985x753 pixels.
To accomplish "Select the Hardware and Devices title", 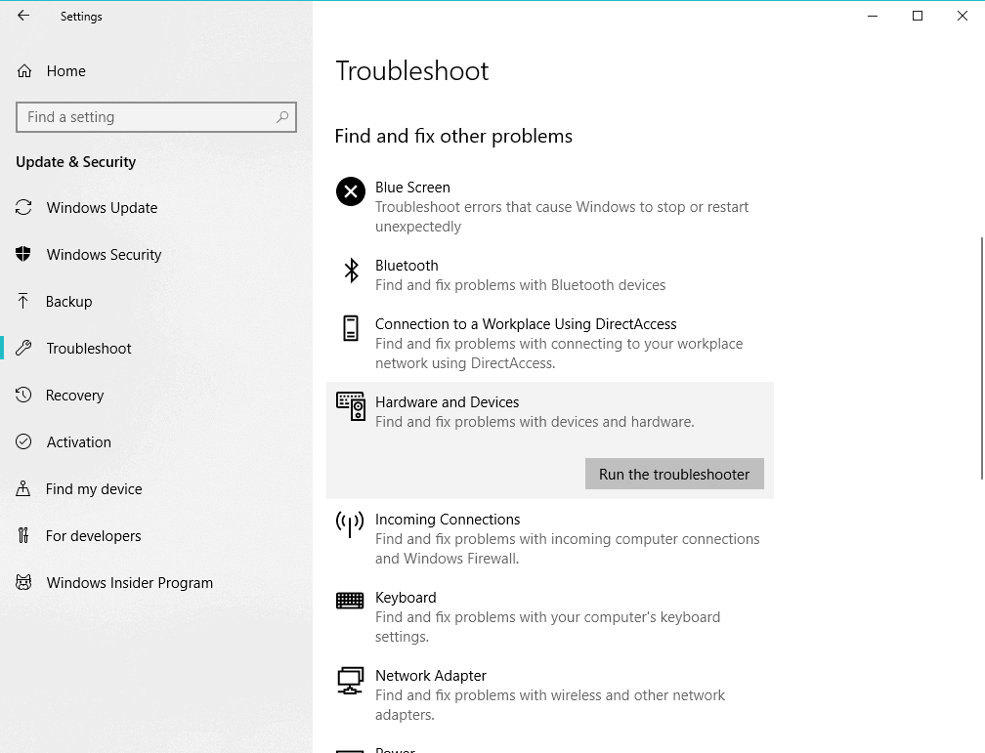I will pyautogui.click(x=448, y=402).
